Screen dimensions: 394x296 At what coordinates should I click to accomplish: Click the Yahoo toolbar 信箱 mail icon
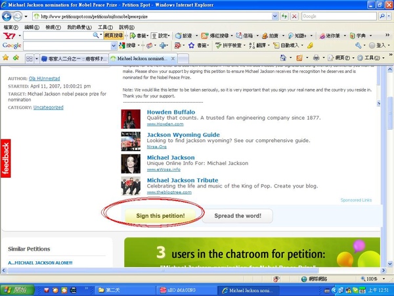coord(244,36)
